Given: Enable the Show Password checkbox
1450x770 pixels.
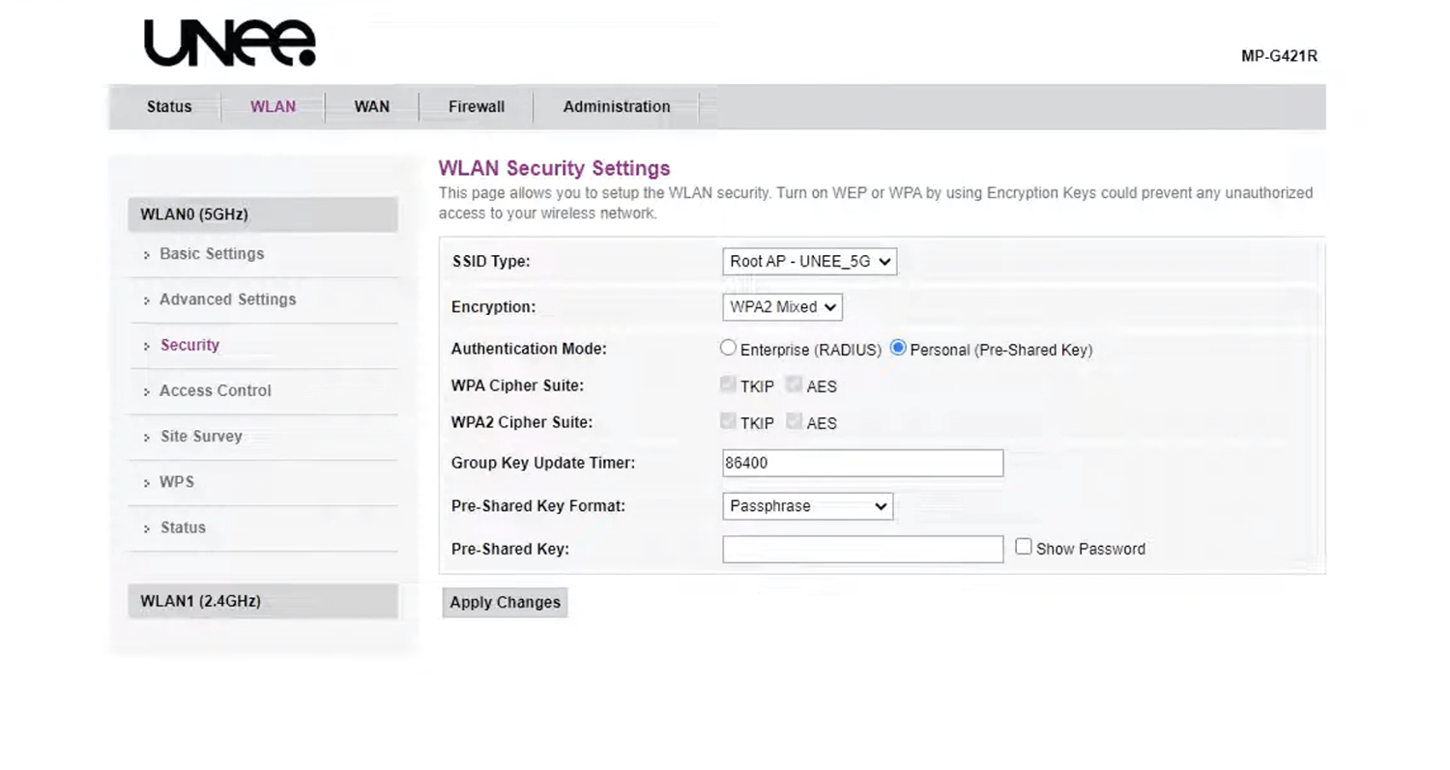Looking at the screenshot, I should coord(1023,547).
